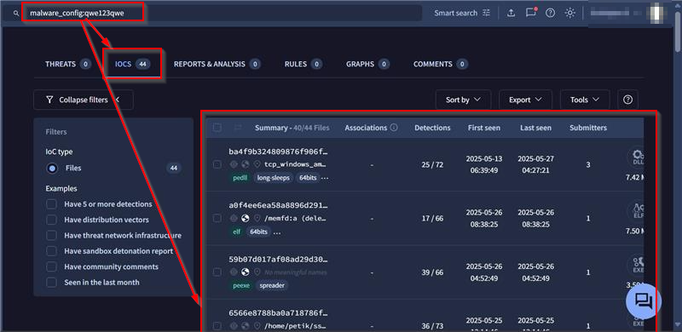Image resolution: width=682 pixels, height=332 pixels.
Task: Click the long-sleeps tag
Action: click(273, 178)
